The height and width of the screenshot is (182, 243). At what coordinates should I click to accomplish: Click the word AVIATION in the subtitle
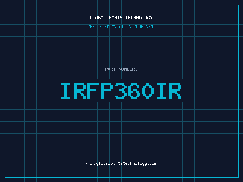coord(121,27)
